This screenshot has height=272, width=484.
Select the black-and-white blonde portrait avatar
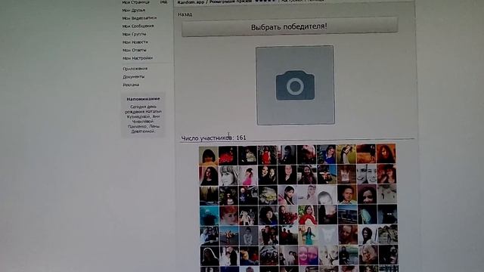(228, 175)
